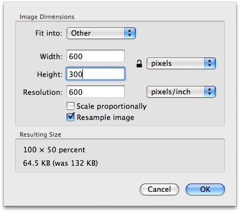The width and height of the screenshot is (240, 212).
Task: Enable the Scale proportionally checkbox
Action: (x=70, y=106)
